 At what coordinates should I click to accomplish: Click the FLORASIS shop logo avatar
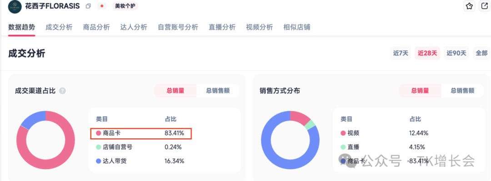tap(15, 6)
